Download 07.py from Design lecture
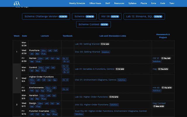Screen dimensions: 187x117 pyautogui.click(x=38, y=106)
